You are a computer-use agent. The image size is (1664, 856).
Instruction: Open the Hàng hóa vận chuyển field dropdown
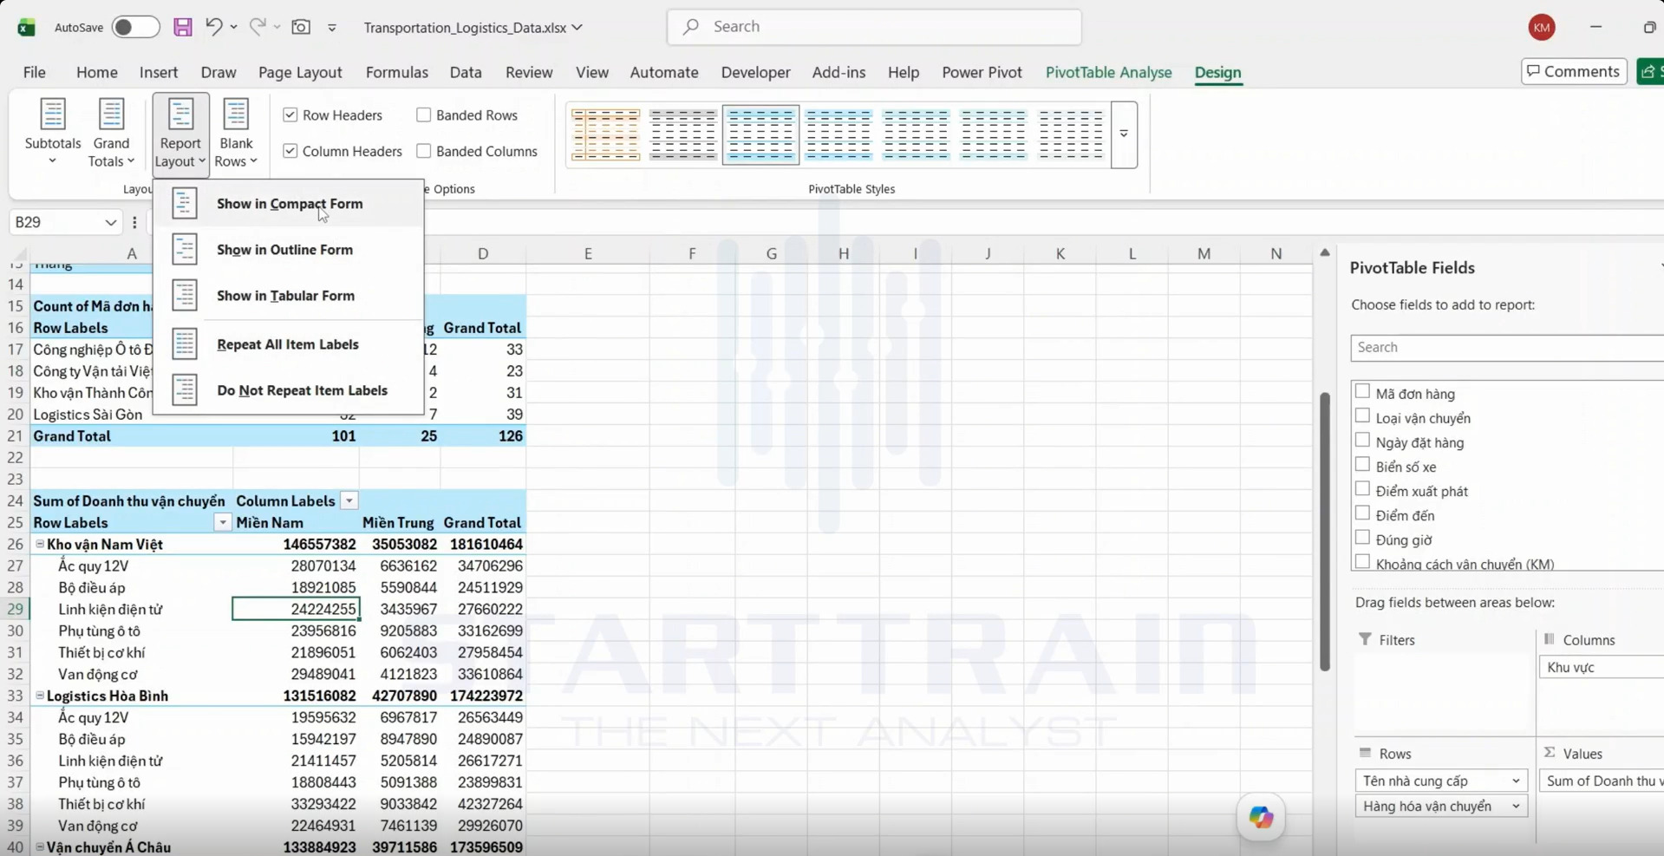(x=1516, y=807)
